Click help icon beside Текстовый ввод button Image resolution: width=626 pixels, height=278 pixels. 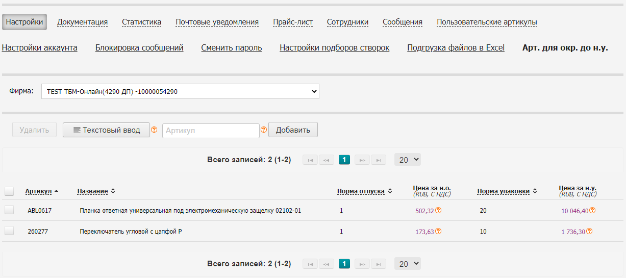pos(154,130)
